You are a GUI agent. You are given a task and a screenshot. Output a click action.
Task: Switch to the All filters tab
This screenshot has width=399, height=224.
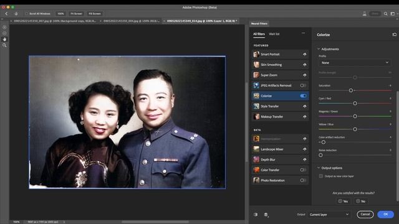(x=259, y=34)
